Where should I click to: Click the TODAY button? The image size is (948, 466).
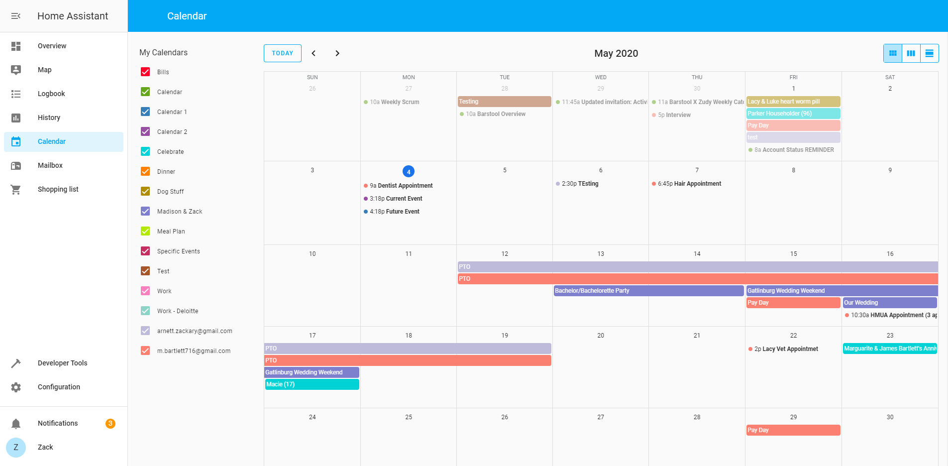(x=282, y=53)
